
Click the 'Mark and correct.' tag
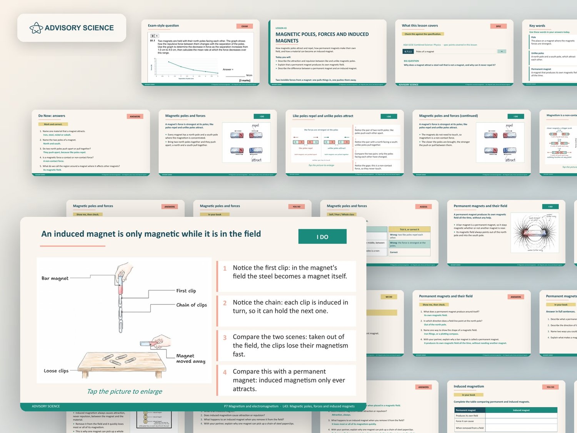53,124
